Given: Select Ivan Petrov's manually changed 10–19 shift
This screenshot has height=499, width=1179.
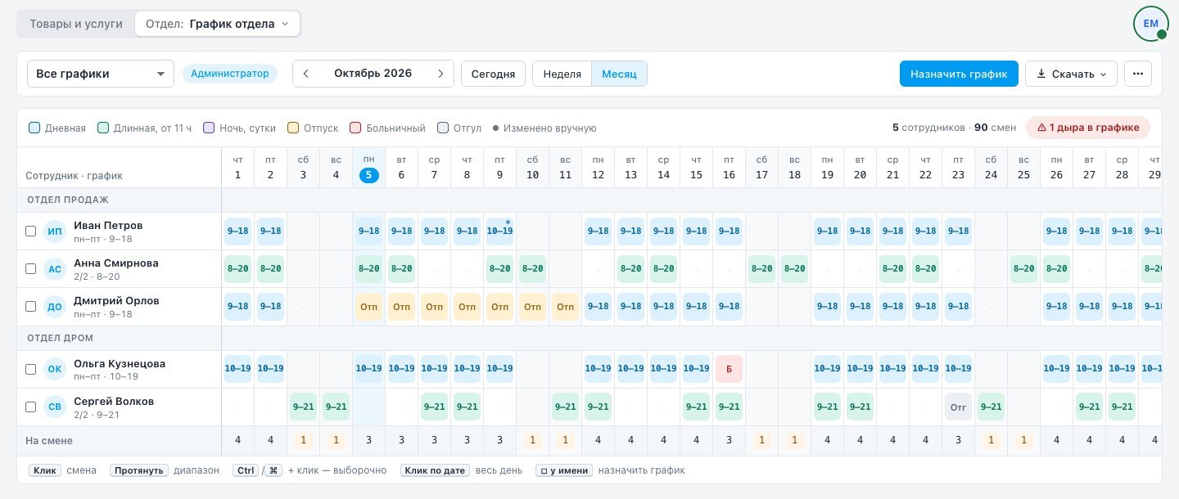Looking at the screenshot, I should pos(499,232).
